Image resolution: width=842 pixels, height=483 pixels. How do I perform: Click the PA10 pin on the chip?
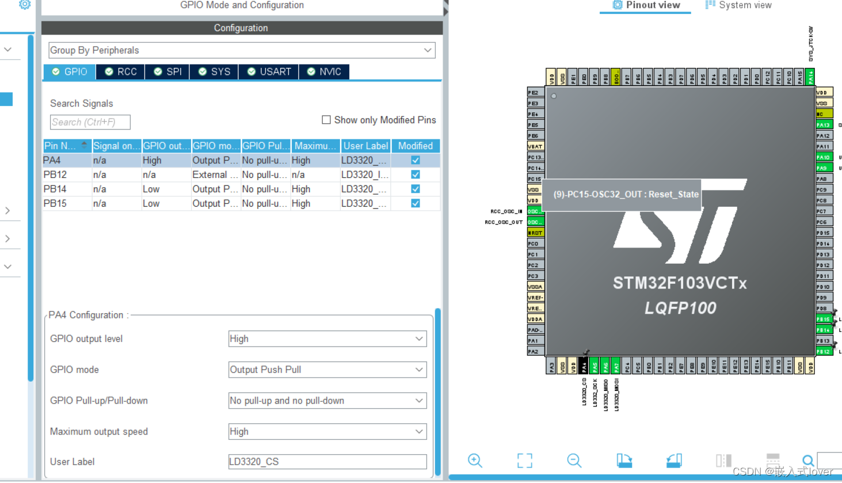(824, 157)
